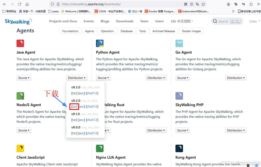Open the v9.0.0 sha512 link

pyautogui.click(x=92, y=133)
